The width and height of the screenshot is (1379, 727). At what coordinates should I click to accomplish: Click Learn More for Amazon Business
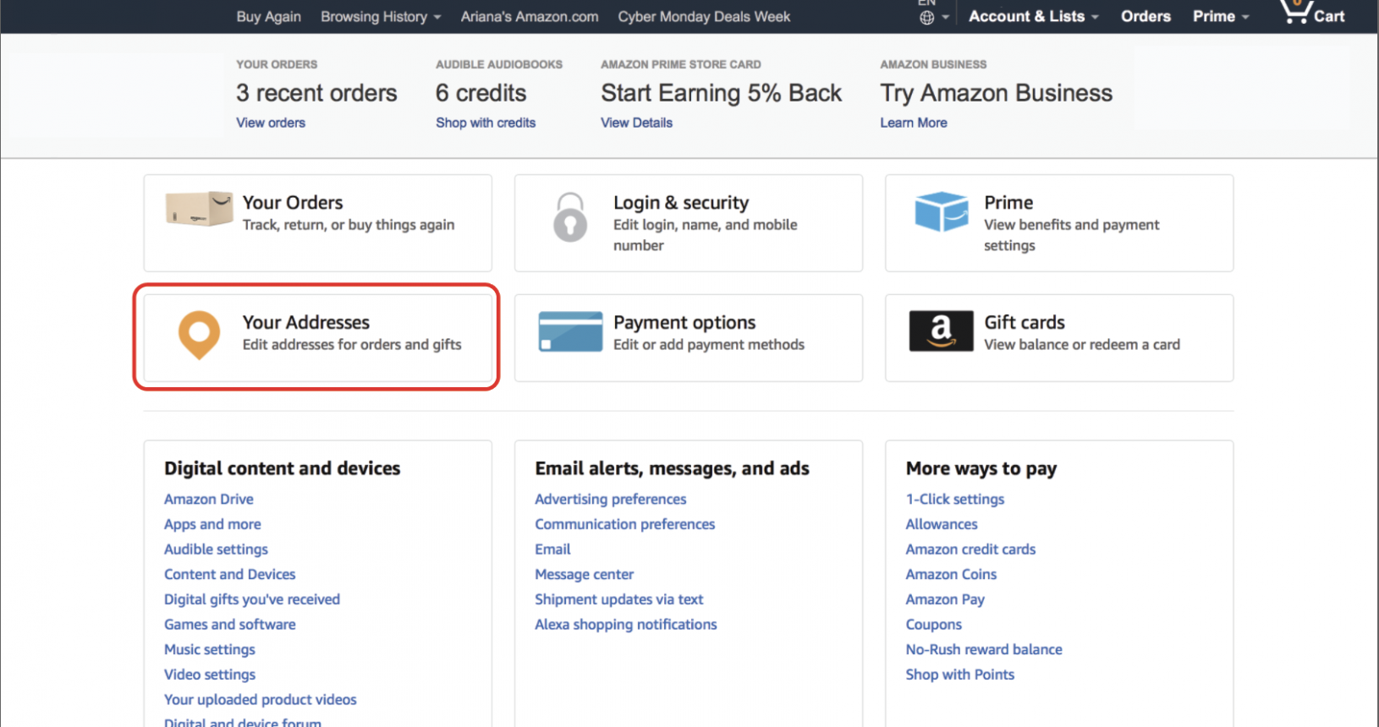[x=914, y=123]
